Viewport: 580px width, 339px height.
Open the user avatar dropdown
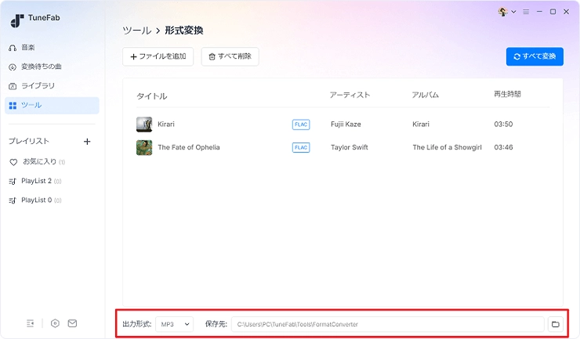(507, 12)
